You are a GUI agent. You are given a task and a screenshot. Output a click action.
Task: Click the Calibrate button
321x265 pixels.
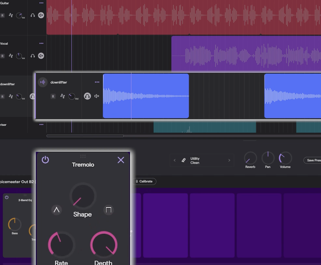(x=144, y=182)
